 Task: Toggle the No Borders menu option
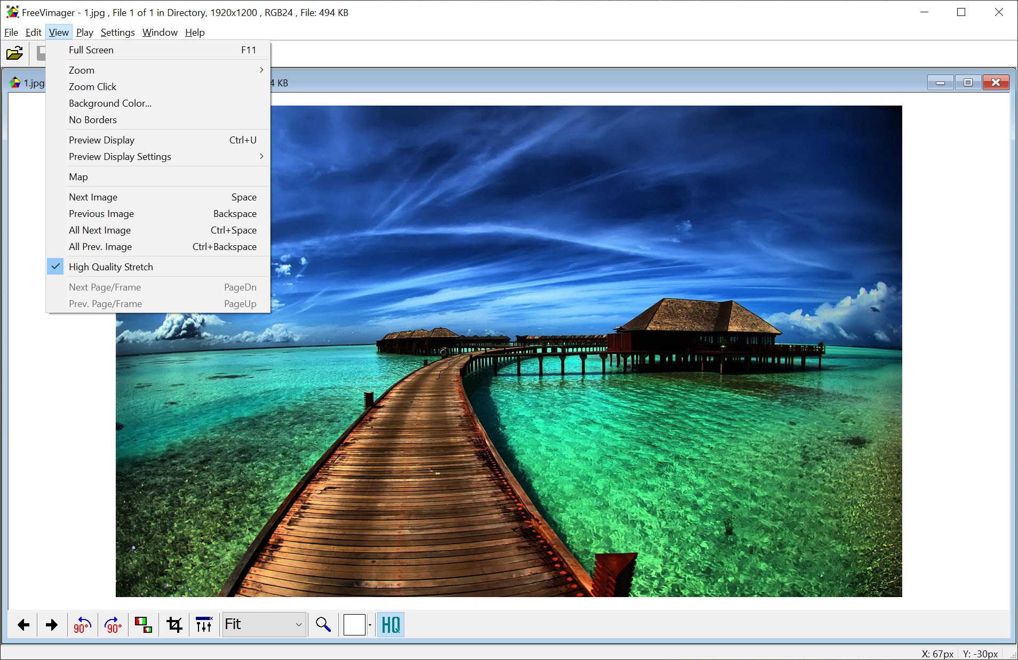93,120
